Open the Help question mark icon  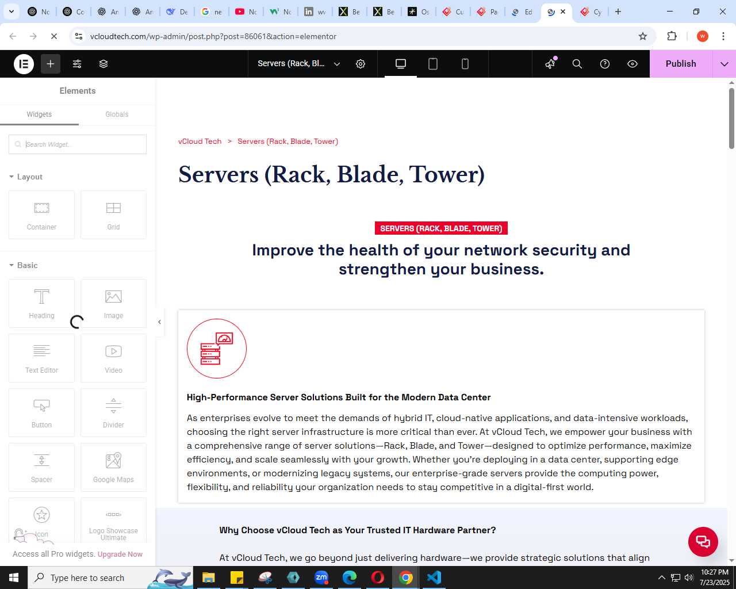(605, 64)
